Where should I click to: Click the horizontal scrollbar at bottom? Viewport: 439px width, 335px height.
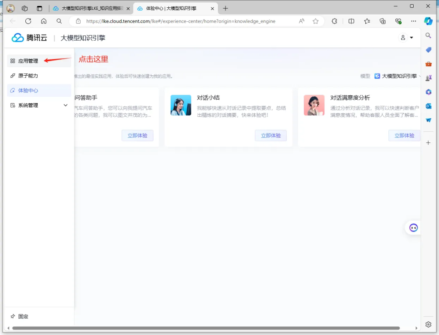pyautogui.click(x=206, y=328)
